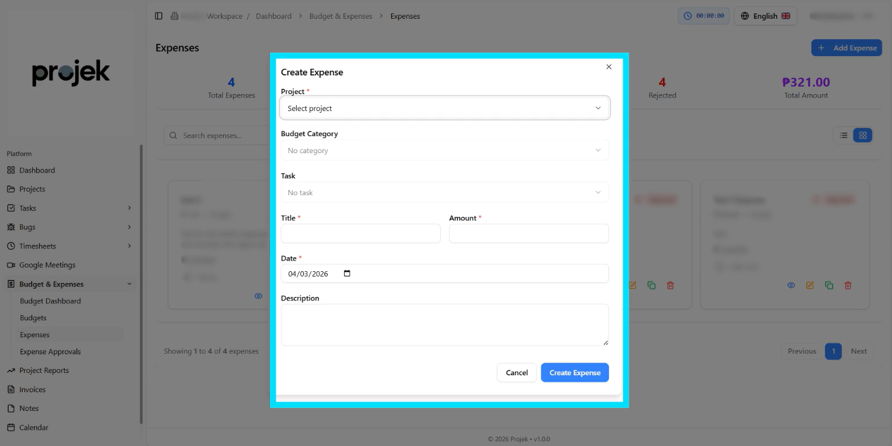
Task: Click the timer clock icon
Action: coord(688,16)
